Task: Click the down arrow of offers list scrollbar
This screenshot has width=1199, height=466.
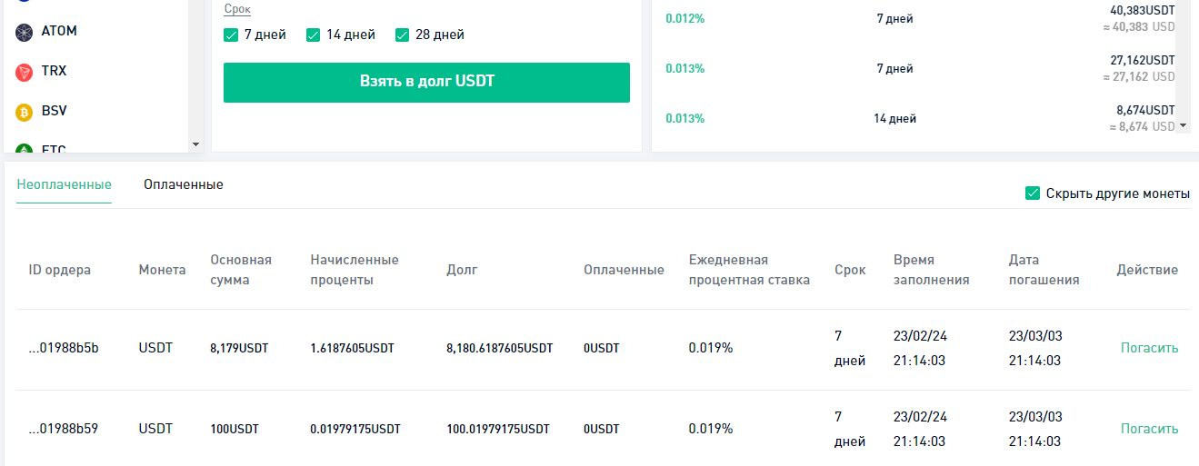Action: [1183, 125]
